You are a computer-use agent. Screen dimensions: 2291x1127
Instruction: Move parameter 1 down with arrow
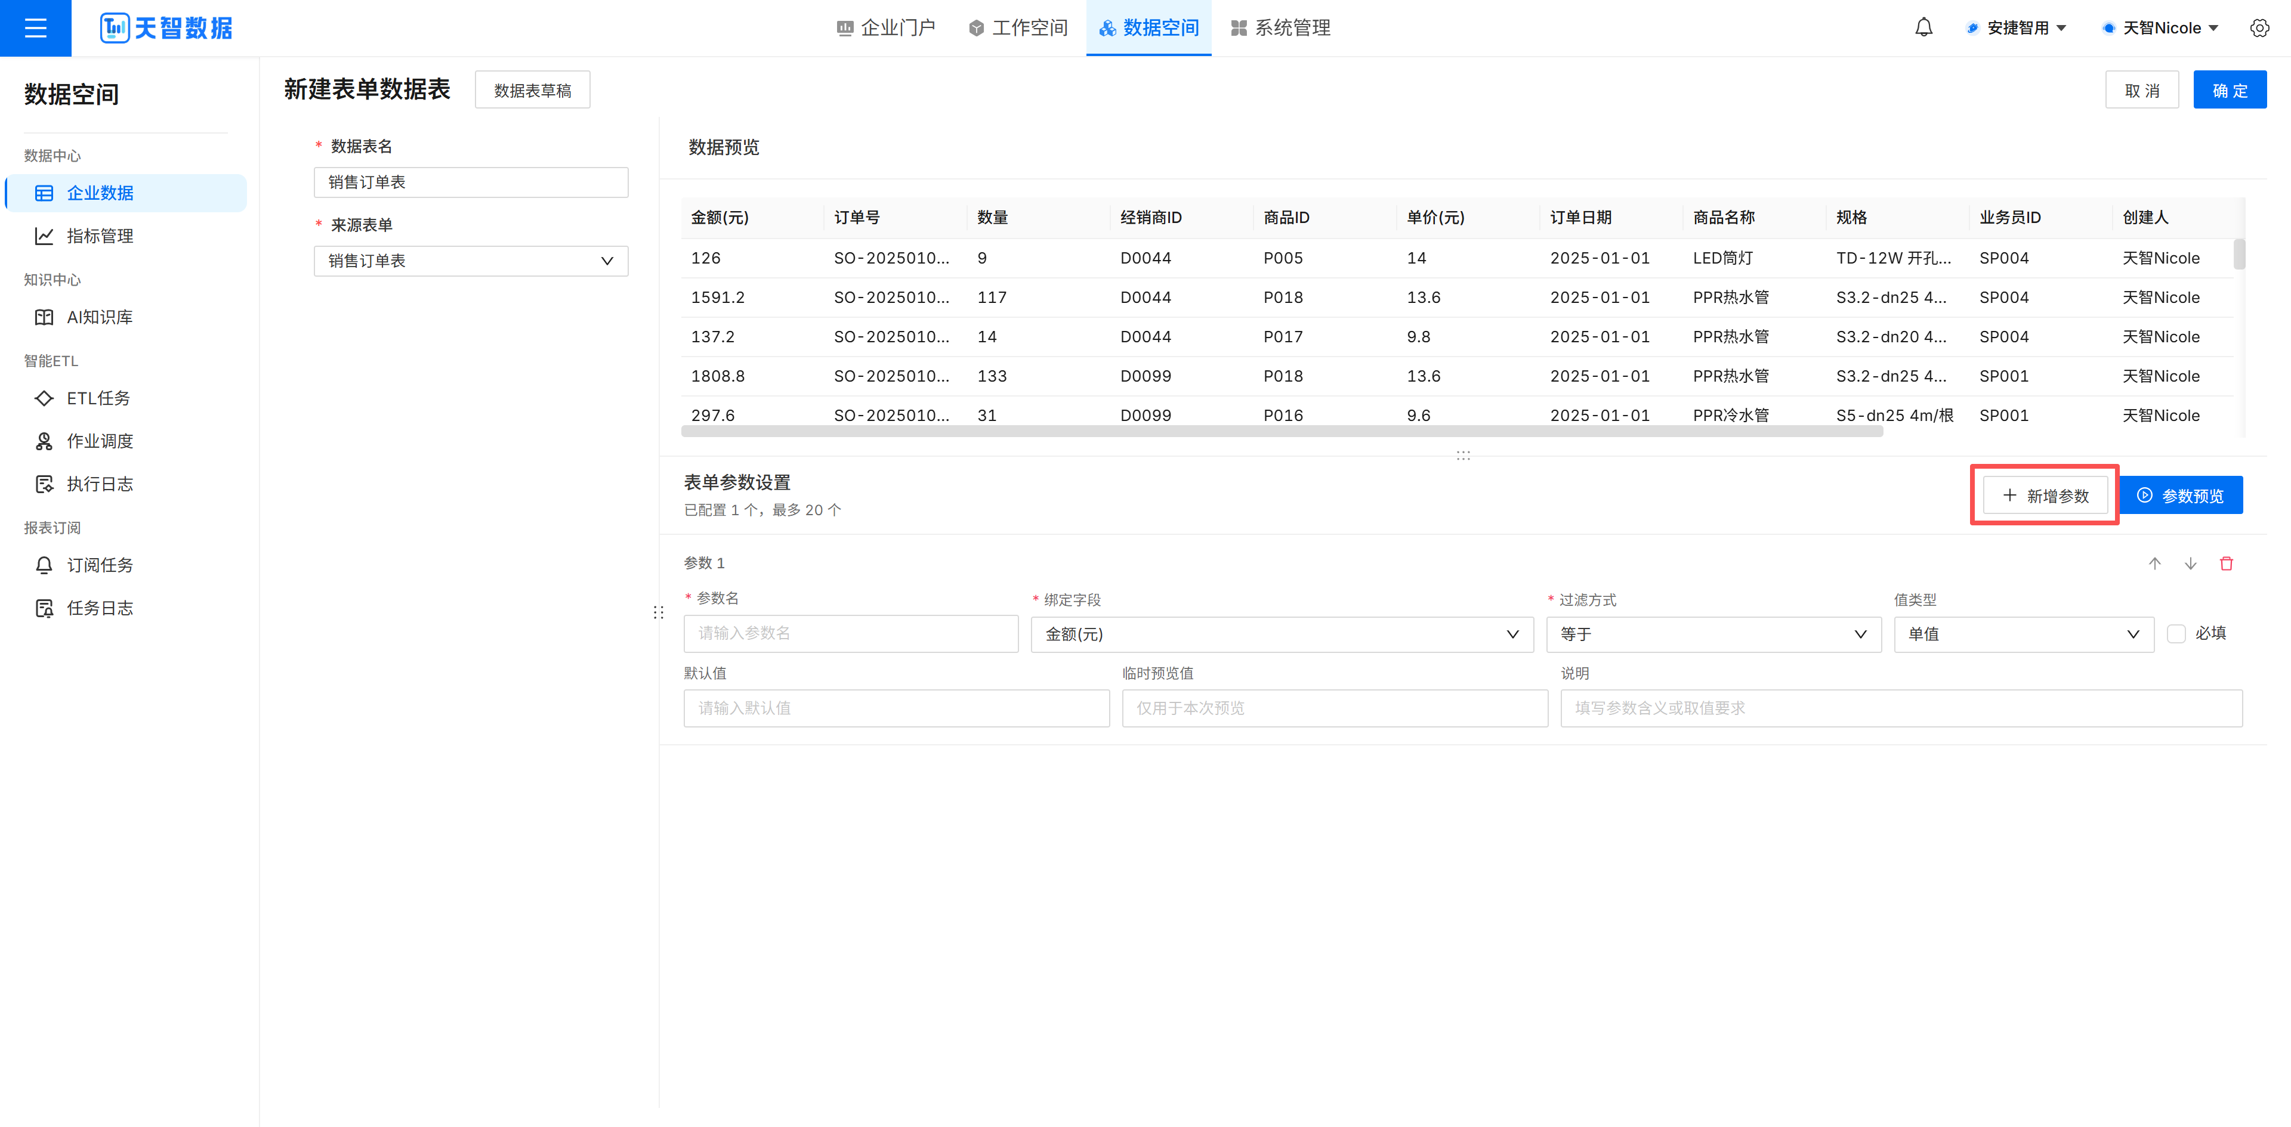click(x=2191, y=563)
